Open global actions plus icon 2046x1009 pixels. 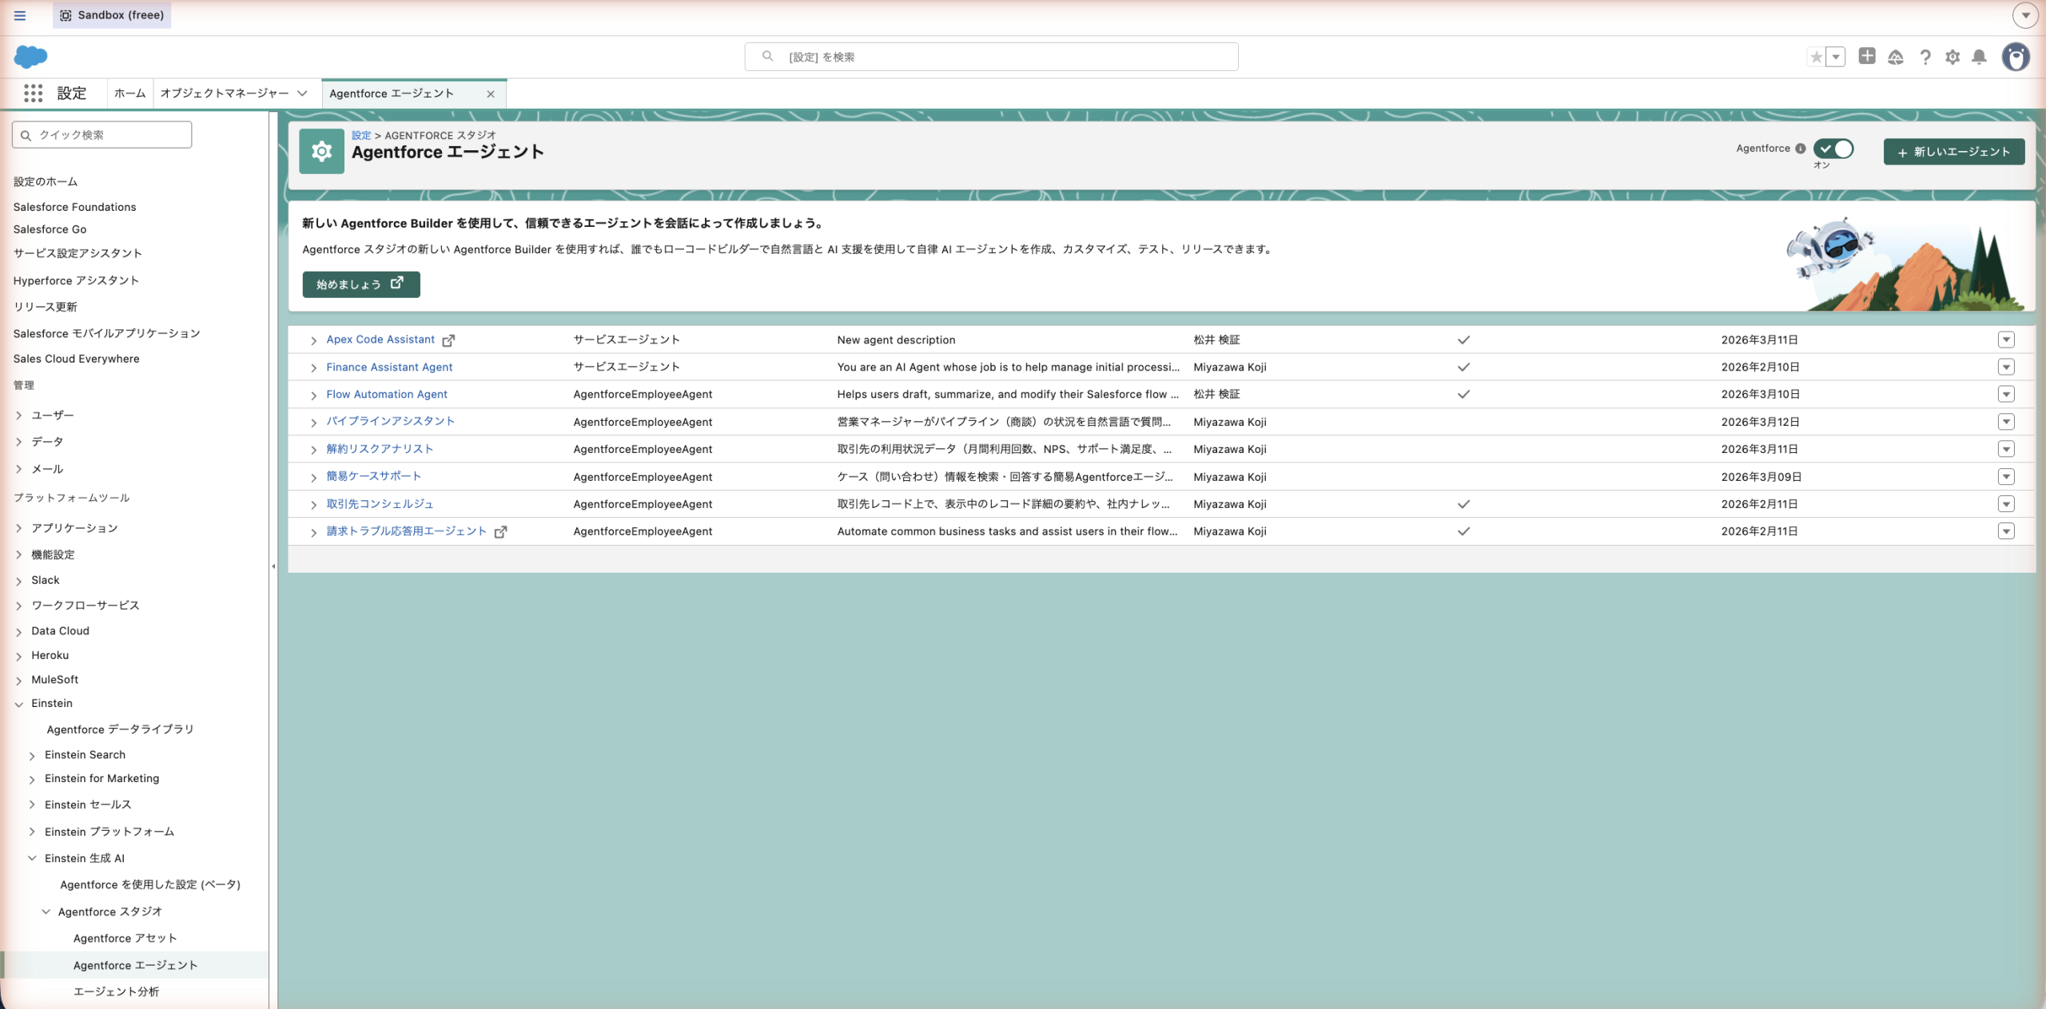(1867, 56)
